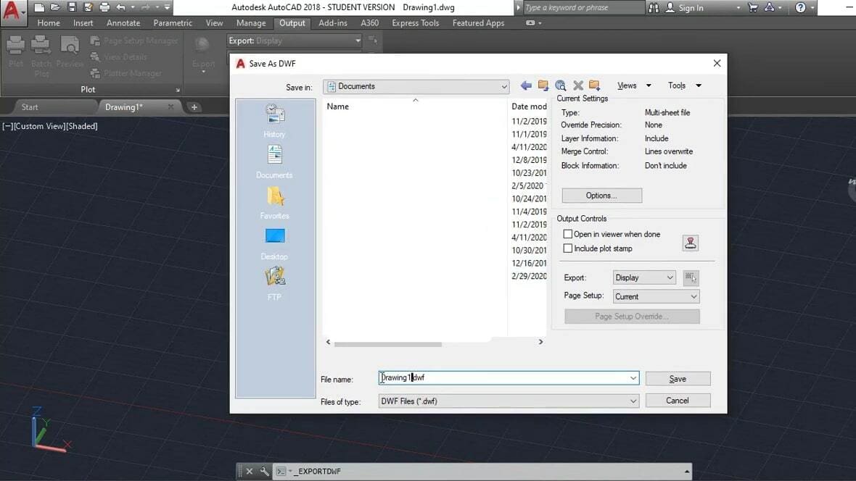Click the binoculars search icon

[654, 8]
